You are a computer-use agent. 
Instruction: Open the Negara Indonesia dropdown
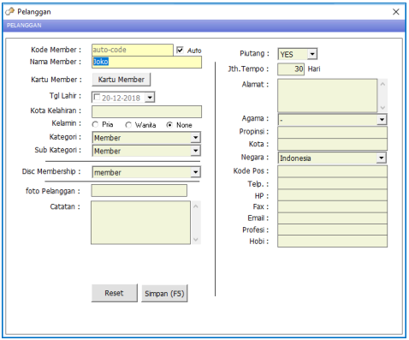(382, 158)
